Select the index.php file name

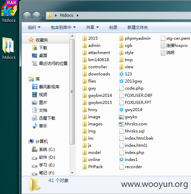(x=134, y=153)
